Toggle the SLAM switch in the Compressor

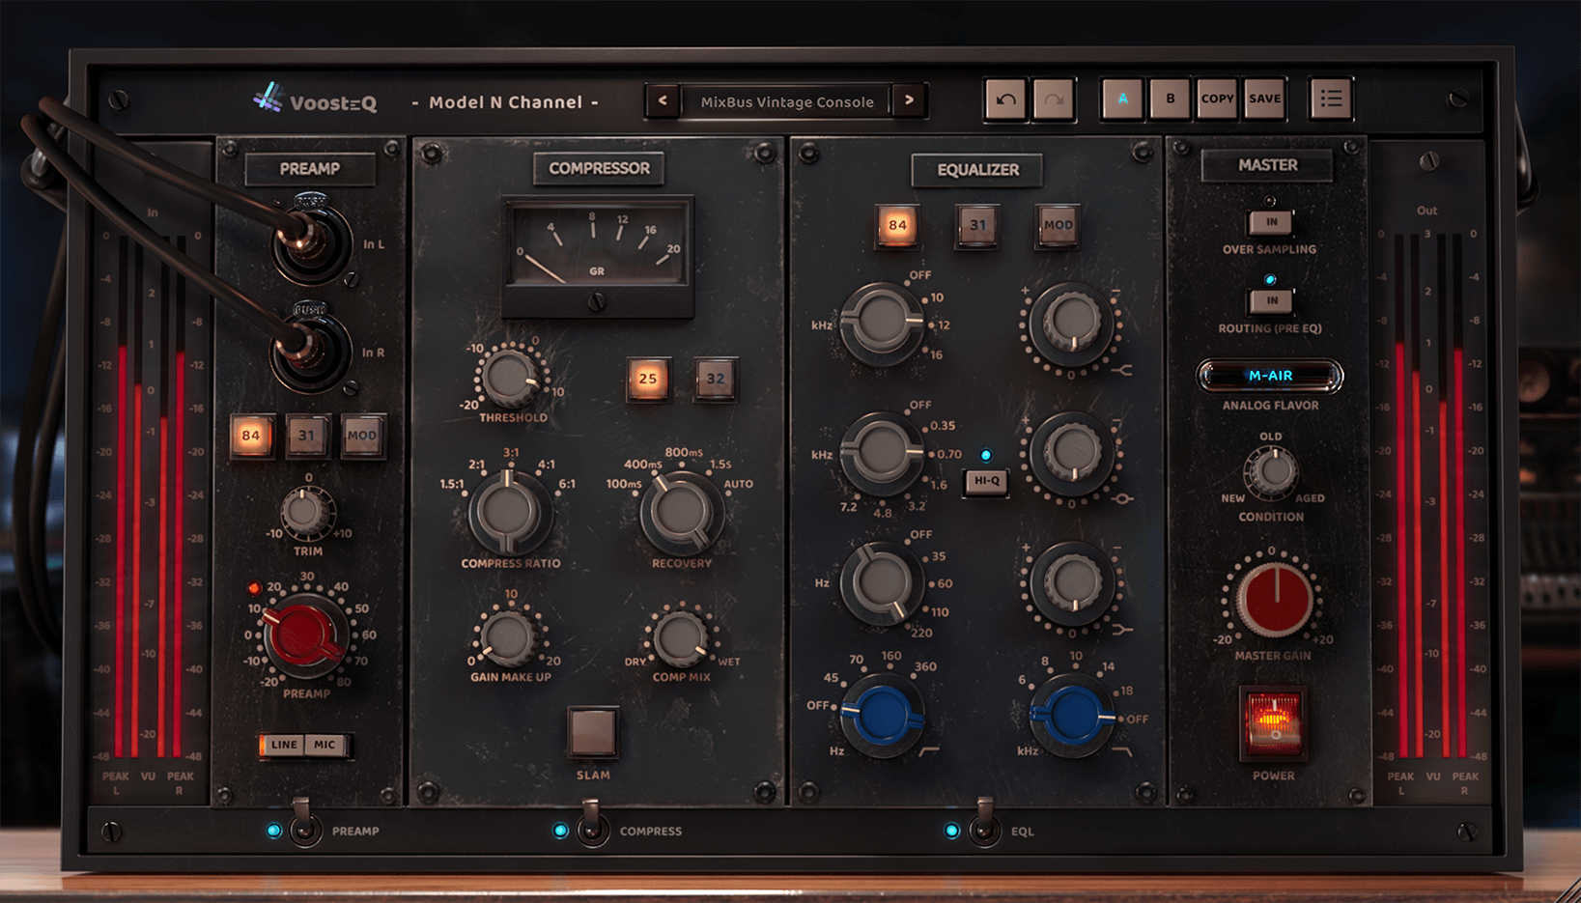[x=592, y=729]
